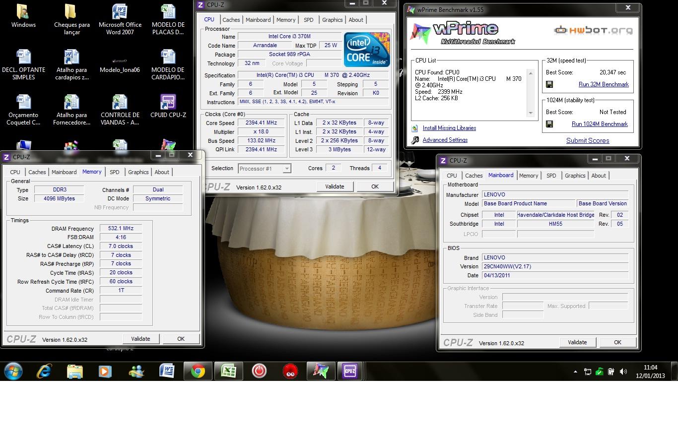Click the red power button taskbar icon
The image size is (678, 435).
(259, 371)
